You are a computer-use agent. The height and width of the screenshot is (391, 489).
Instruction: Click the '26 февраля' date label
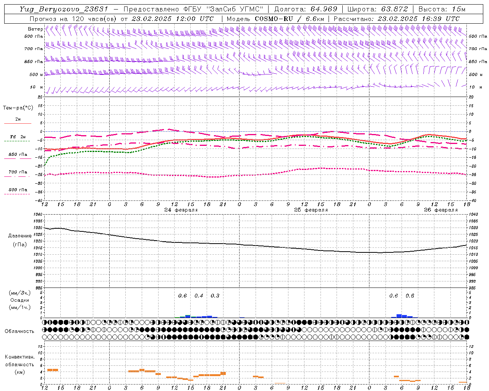pos(441,210)
